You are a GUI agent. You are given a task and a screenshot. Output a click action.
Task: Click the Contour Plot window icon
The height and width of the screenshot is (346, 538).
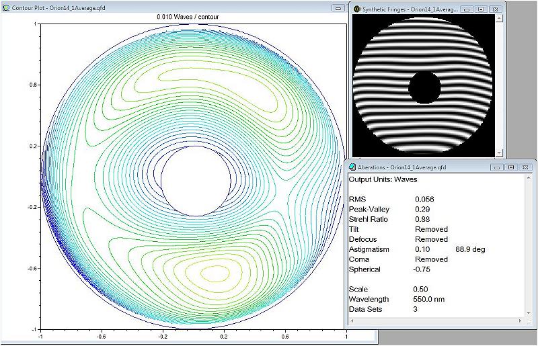pyautogui.click(x=6, y=7)
